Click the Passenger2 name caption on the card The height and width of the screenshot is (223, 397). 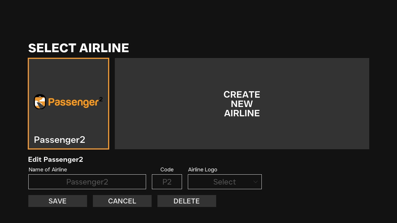[x=59, y=140]
